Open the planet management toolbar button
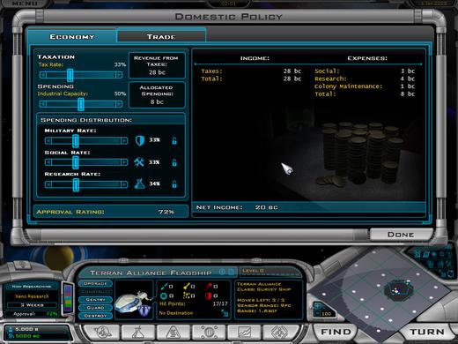The height and width of the screenshot is (344, 458). click(102, 333)
